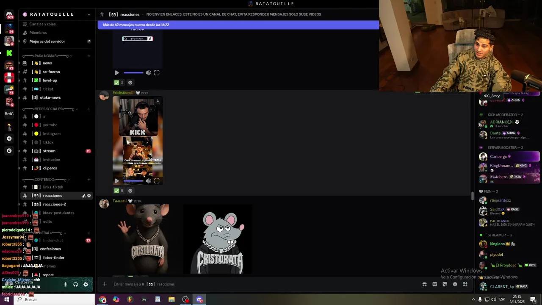Open File Explorer from taskbar
The width and height of the screenshot is (542, 305).
click(x=171, y=299)
